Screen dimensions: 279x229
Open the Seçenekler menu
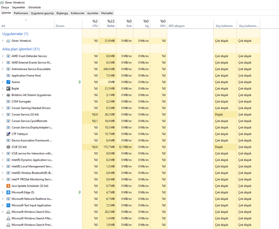[19, 7]
